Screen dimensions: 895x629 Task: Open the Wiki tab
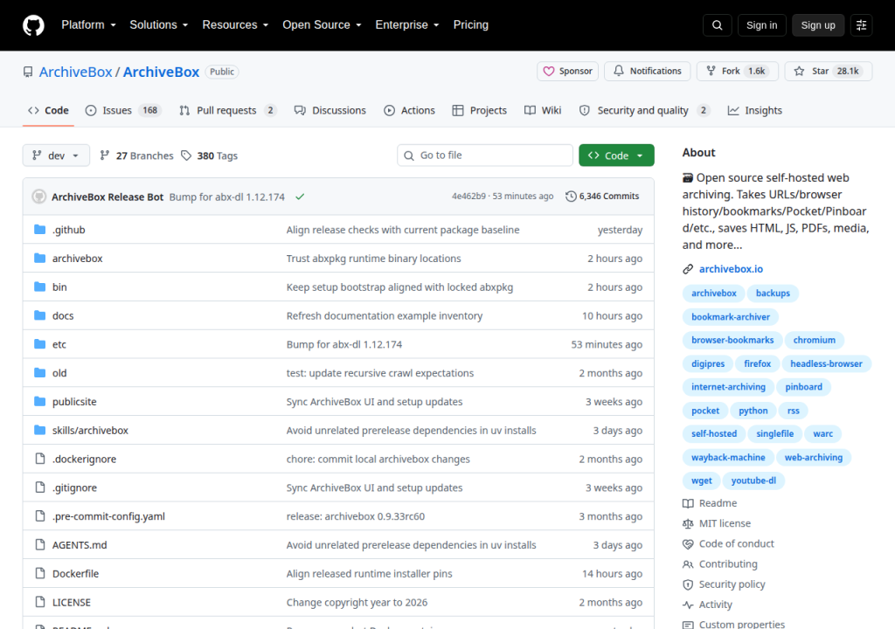543,110
